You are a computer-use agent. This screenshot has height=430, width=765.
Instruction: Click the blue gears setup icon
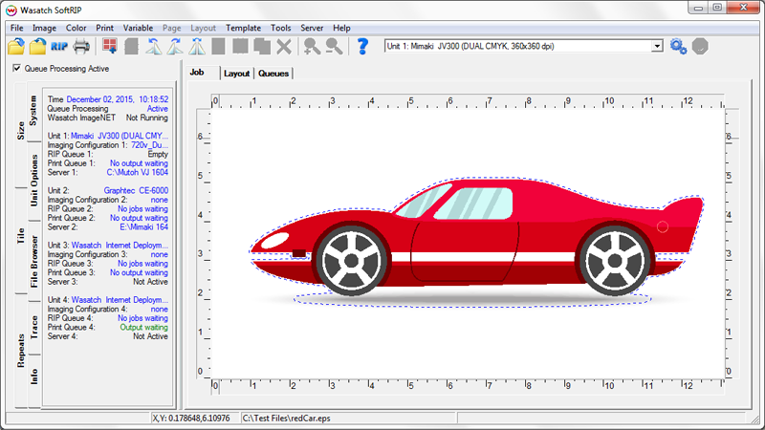tap(678, 46)
